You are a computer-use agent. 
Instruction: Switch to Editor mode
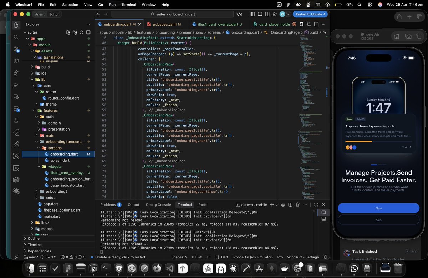[54, 14]
